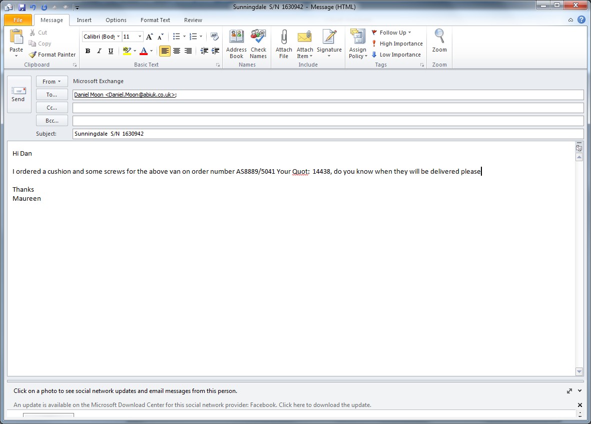Run Check Names
The height and width of the screenshot is (424, 591).
(258, 44)
